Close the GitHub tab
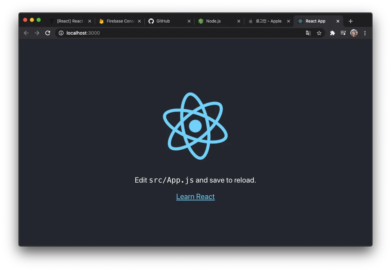This screenshot has height=271, width=391. (x=189, y=21)
